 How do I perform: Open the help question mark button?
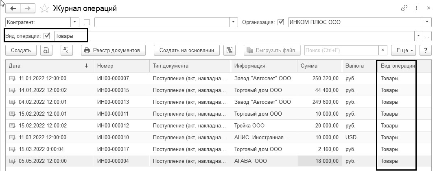pos(425,50)
